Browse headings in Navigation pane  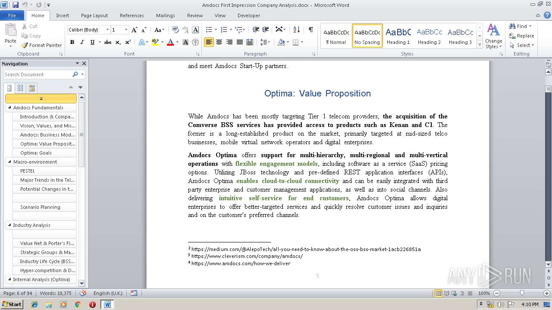pos(9,88)
